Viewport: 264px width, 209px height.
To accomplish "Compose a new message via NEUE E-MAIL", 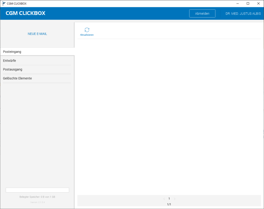I will [x=37, y=34].
